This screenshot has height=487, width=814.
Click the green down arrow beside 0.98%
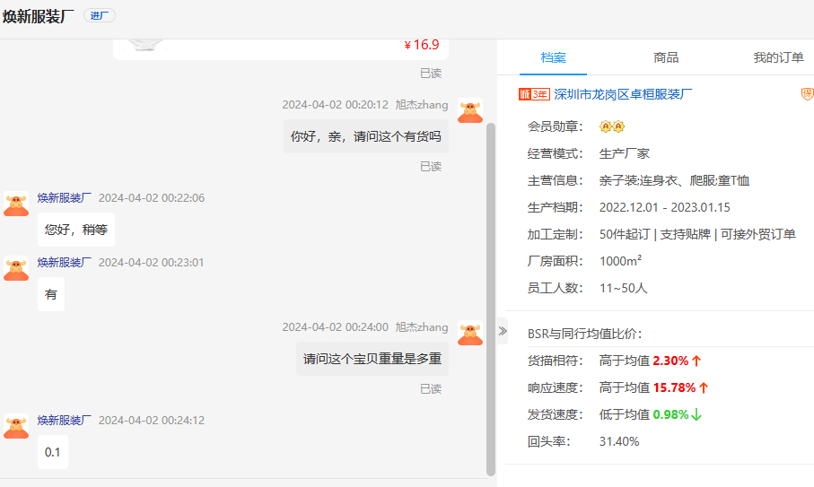click(696, 414)
